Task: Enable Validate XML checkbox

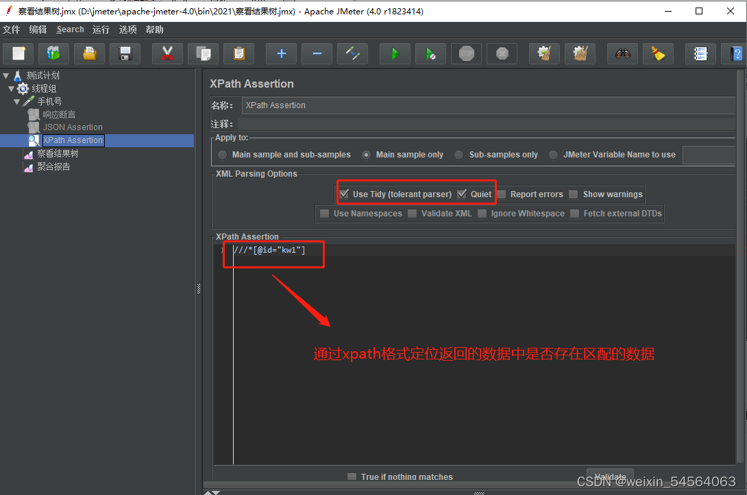Action: point(412,213)
